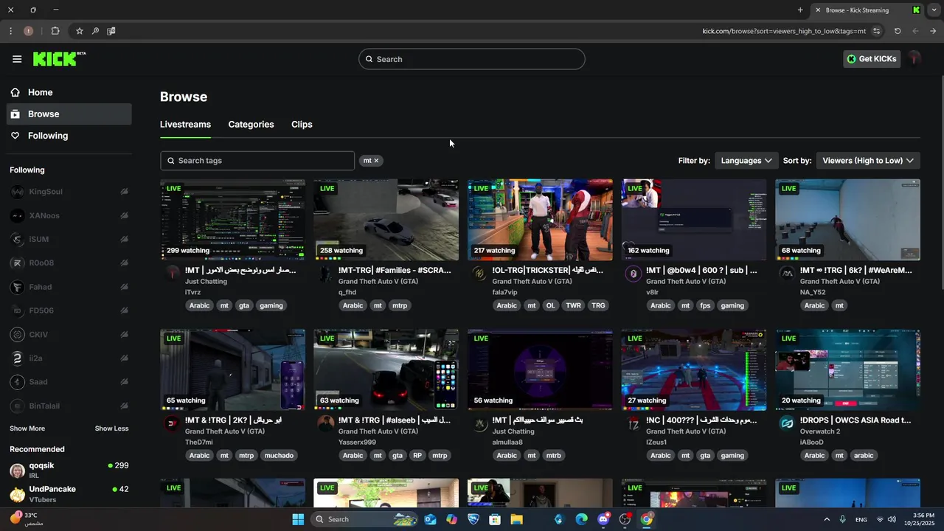Toggle offline notification icon for Saad
Viewport: 944px width, 531px height.
coord(124,381)
